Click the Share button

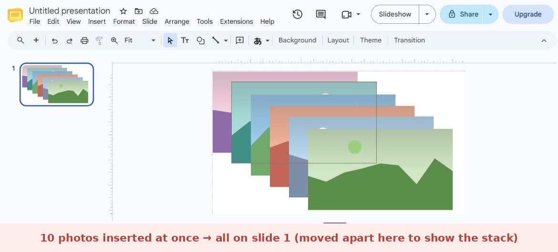pyautogui.click(x=462, y=14)
